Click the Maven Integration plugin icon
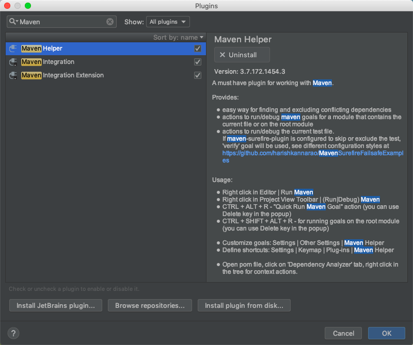The image size is (413, 345). 13,62
